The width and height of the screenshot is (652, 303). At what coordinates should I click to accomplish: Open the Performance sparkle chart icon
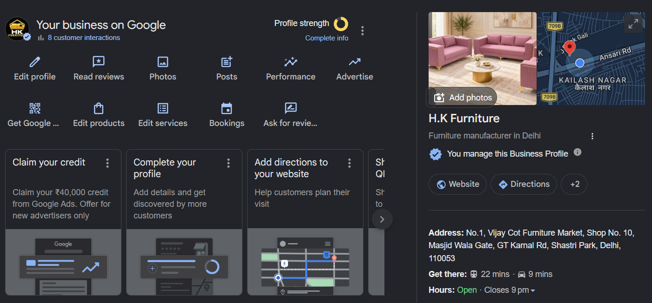click(290, 62)
